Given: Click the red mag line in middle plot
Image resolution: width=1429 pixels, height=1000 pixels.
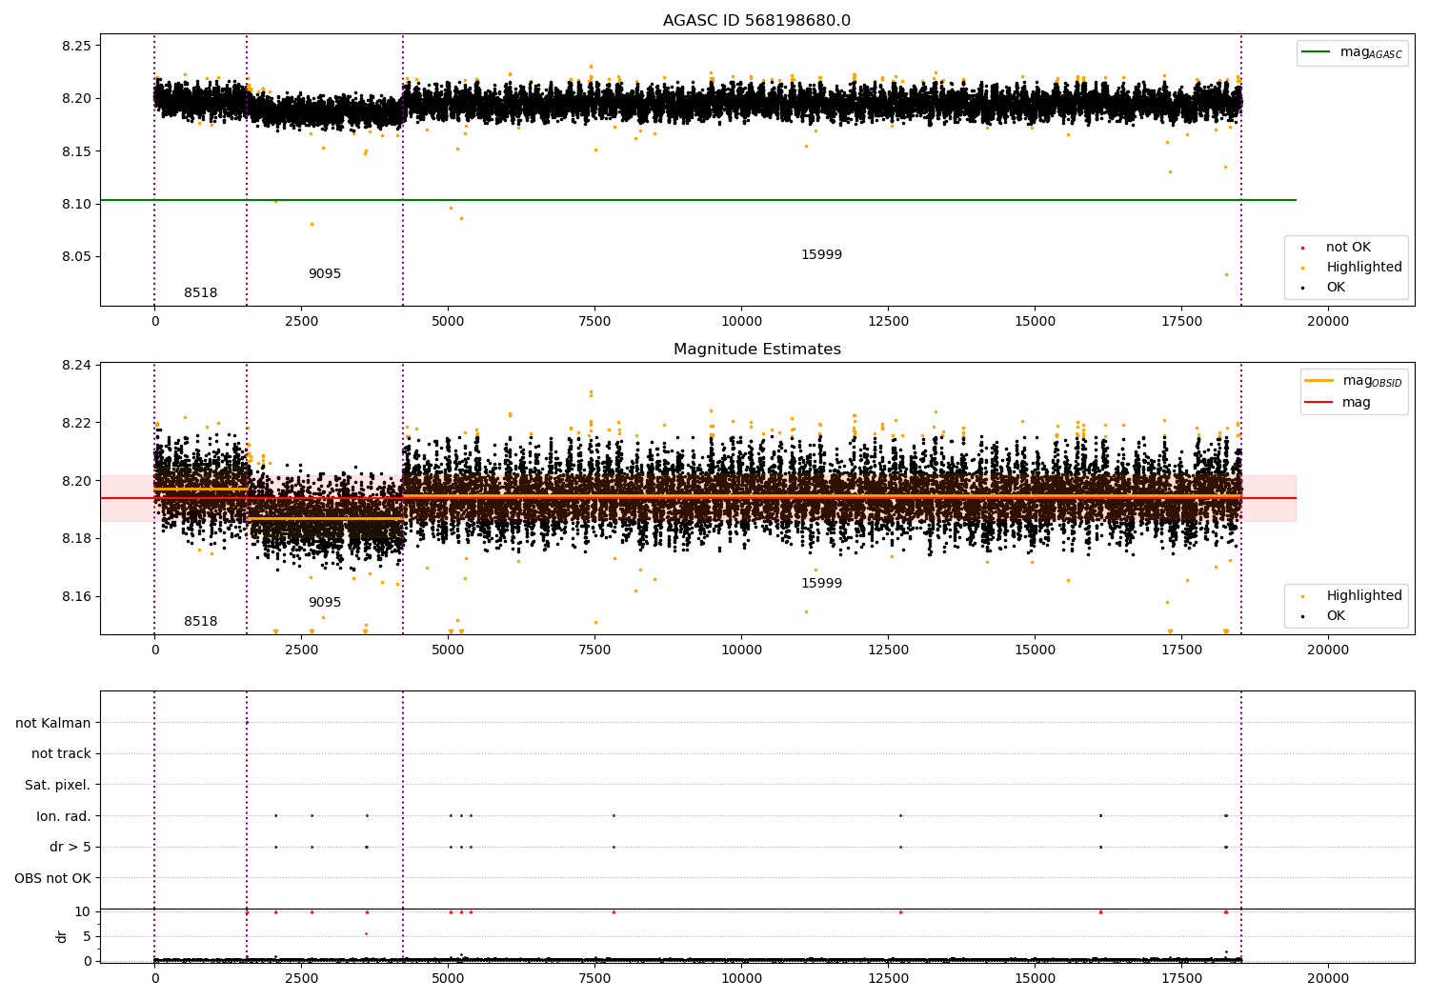Looking at the screenshot, I should point(698,498).
